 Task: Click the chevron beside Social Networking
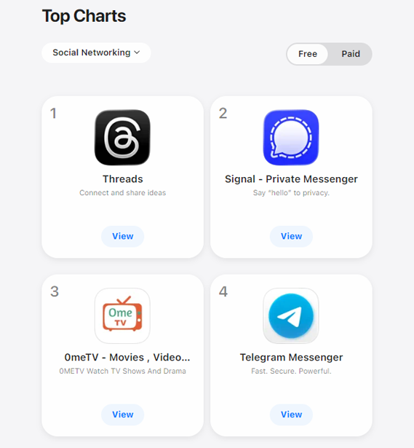pyautogui.click(x=137, y=52)
